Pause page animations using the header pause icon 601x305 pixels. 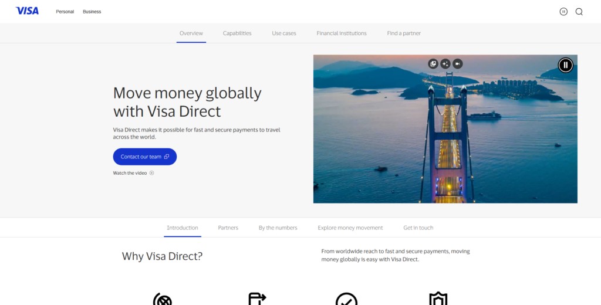click(x=563, y=12)
